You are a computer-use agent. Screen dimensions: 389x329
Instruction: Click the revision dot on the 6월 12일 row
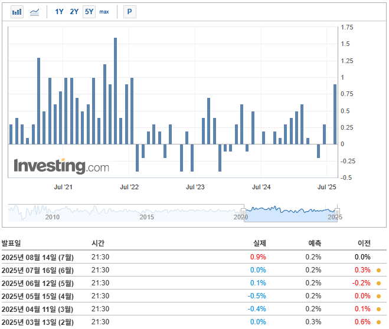pyautogui.click(x=378, y=283)
